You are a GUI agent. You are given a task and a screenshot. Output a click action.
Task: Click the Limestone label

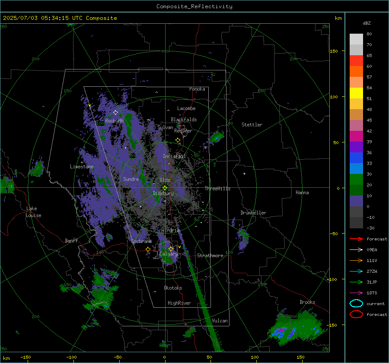(82, 167)
